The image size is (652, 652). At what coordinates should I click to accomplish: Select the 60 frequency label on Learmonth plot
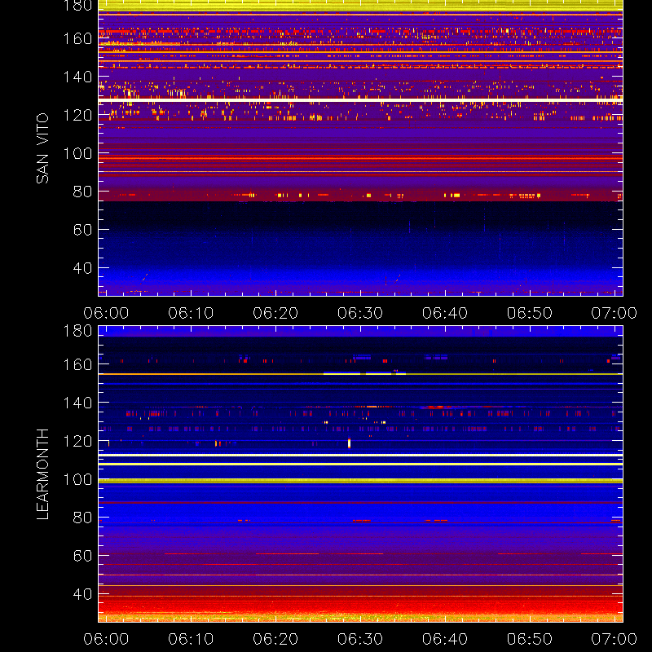pos(82,556)
